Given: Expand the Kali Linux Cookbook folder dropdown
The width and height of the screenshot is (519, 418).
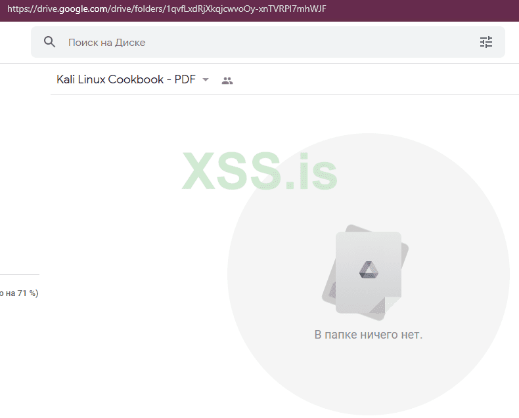Looking at the screenshot, I should pos(206,79).
